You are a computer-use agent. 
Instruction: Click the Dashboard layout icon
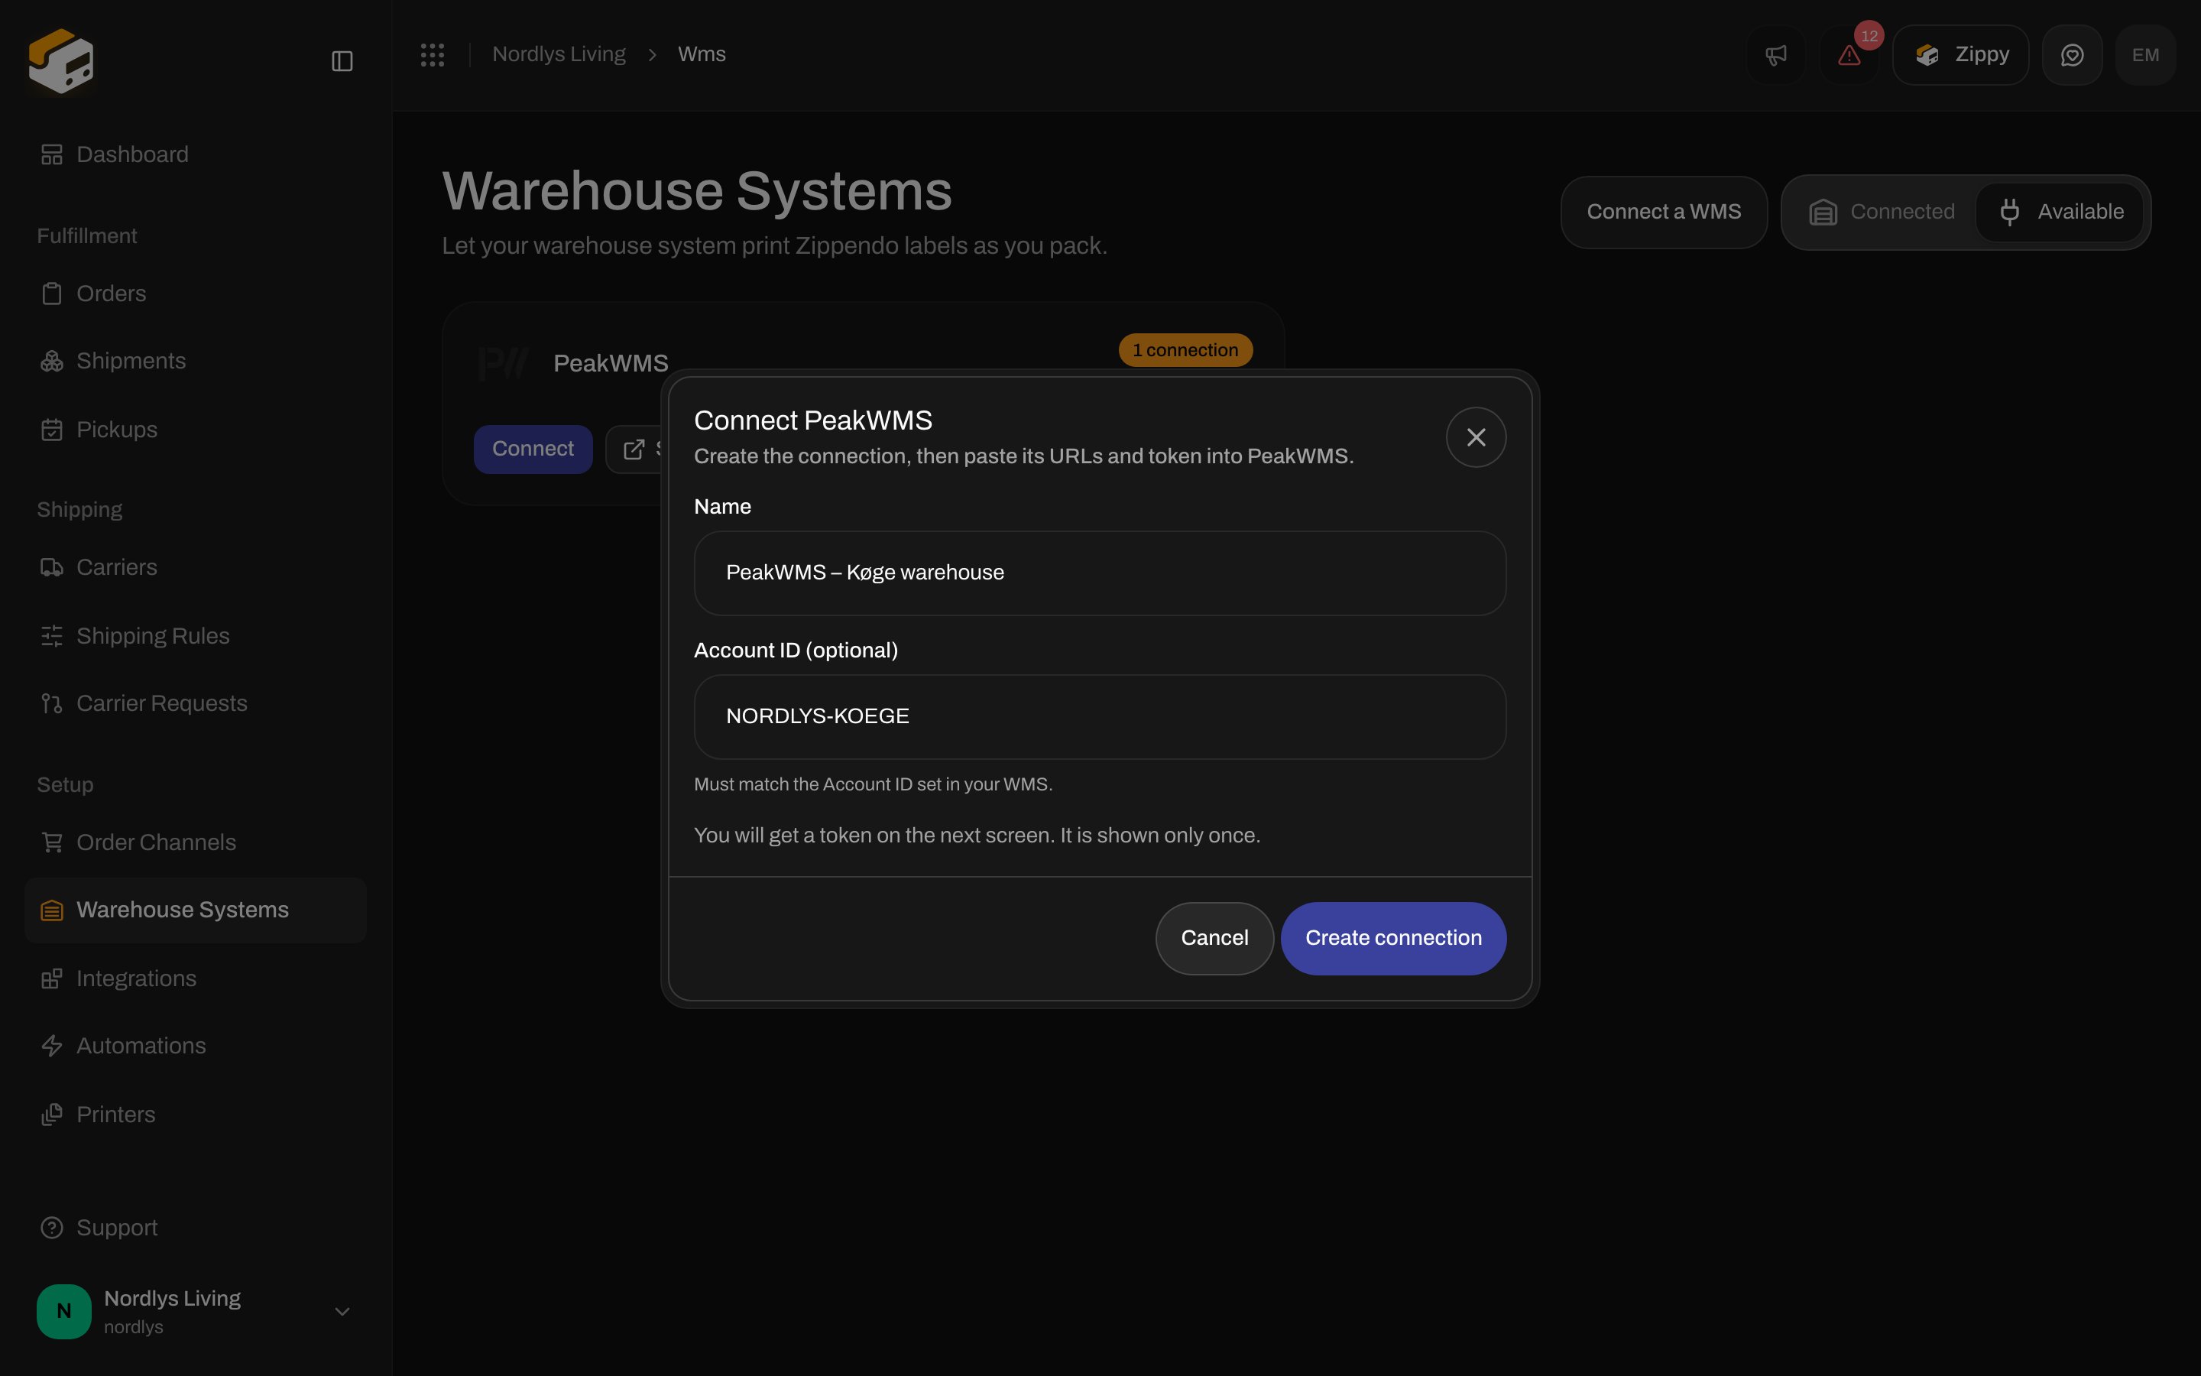(x=52, y=154)
